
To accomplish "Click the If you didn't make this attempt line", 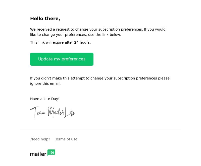I will pos(100,78).
